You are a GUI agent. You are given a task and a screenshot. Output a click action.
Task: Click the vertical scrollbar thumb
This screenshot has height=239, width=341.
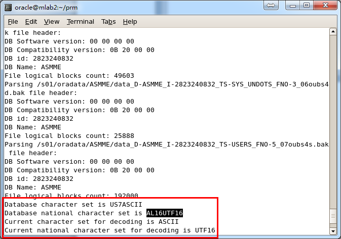(333, 216)
